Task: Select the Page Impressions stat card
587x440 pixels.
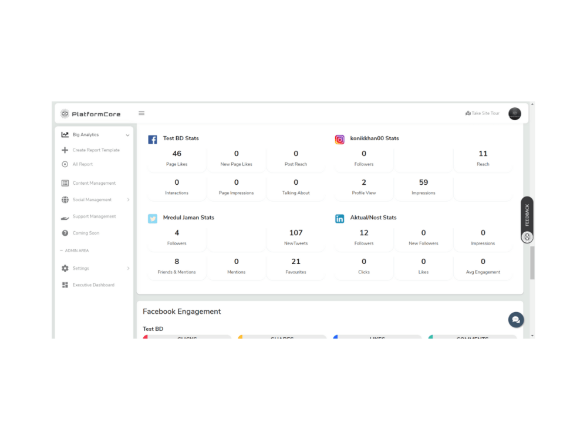Action: click(x=236, y=188)
